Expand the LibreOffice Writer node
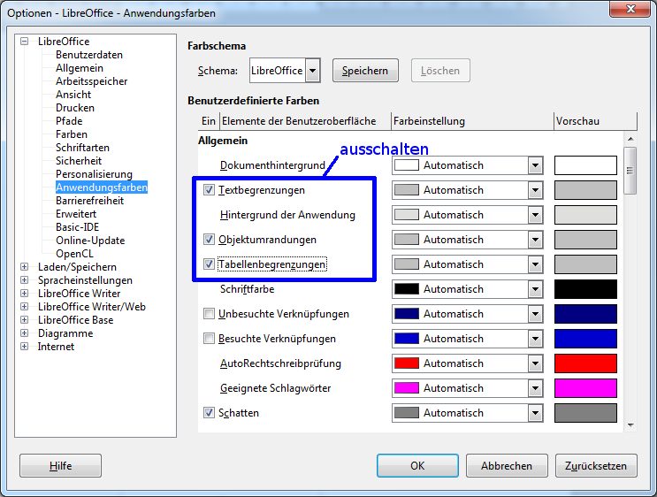The image size is (657, 497). click(24, 293)
